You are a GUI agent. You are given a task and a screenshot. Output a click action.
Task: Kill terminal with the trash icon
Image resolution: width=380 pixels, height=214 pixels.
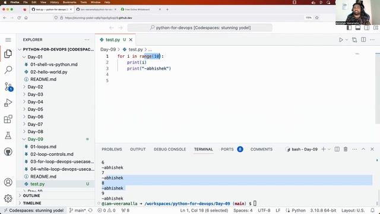click(x=346, y=149)
